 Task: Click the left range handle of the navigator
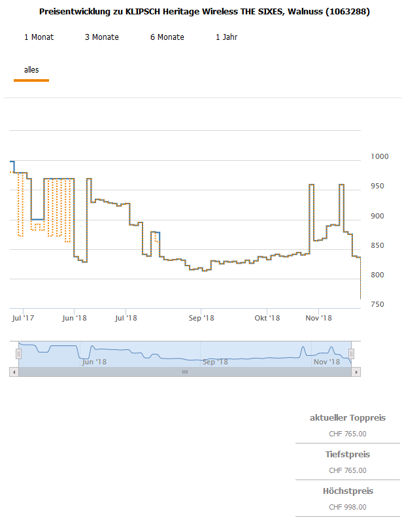[19, 354]
